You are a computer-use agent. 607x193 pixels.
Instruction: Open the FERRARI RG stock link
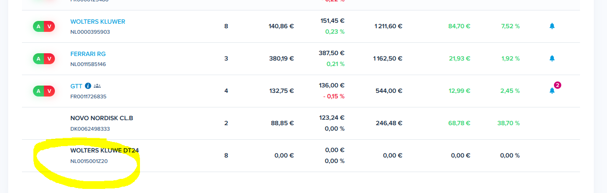click(88, 54)
